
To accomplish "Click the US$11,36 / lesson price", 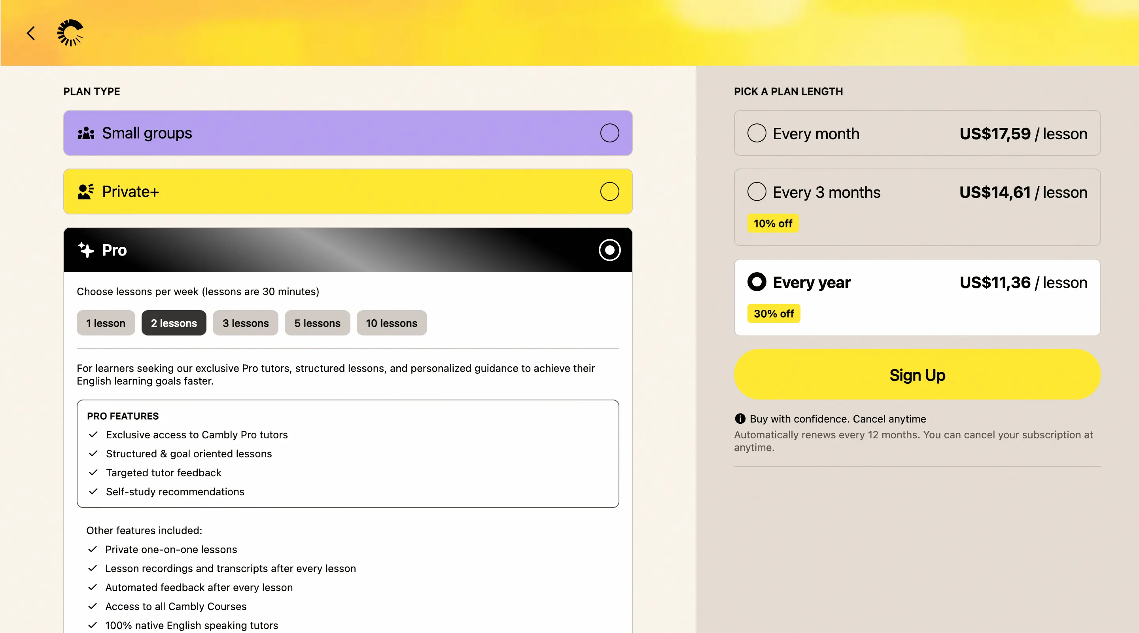I will tap(1023, 282).
